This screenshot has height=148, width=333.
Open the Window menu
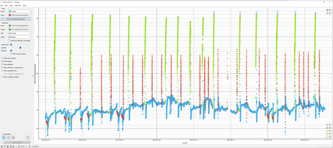point(18,5)
